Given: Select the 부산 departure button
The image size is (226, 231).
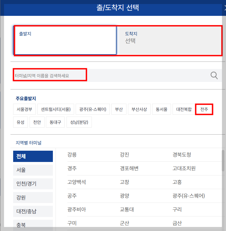Looking at the screenshot, I should tap(119, 109).
